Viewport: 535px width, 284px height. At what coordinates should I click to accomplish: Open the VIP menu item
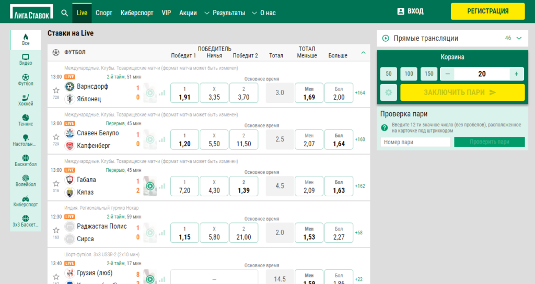[x=166, y=13]
